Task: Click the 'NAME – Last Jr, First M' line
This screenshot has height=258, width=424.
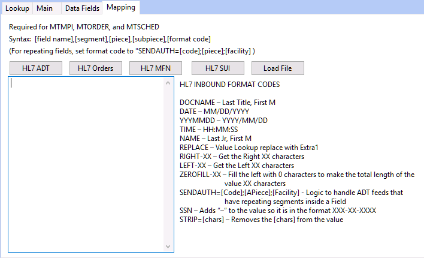Action: point(216,139)
